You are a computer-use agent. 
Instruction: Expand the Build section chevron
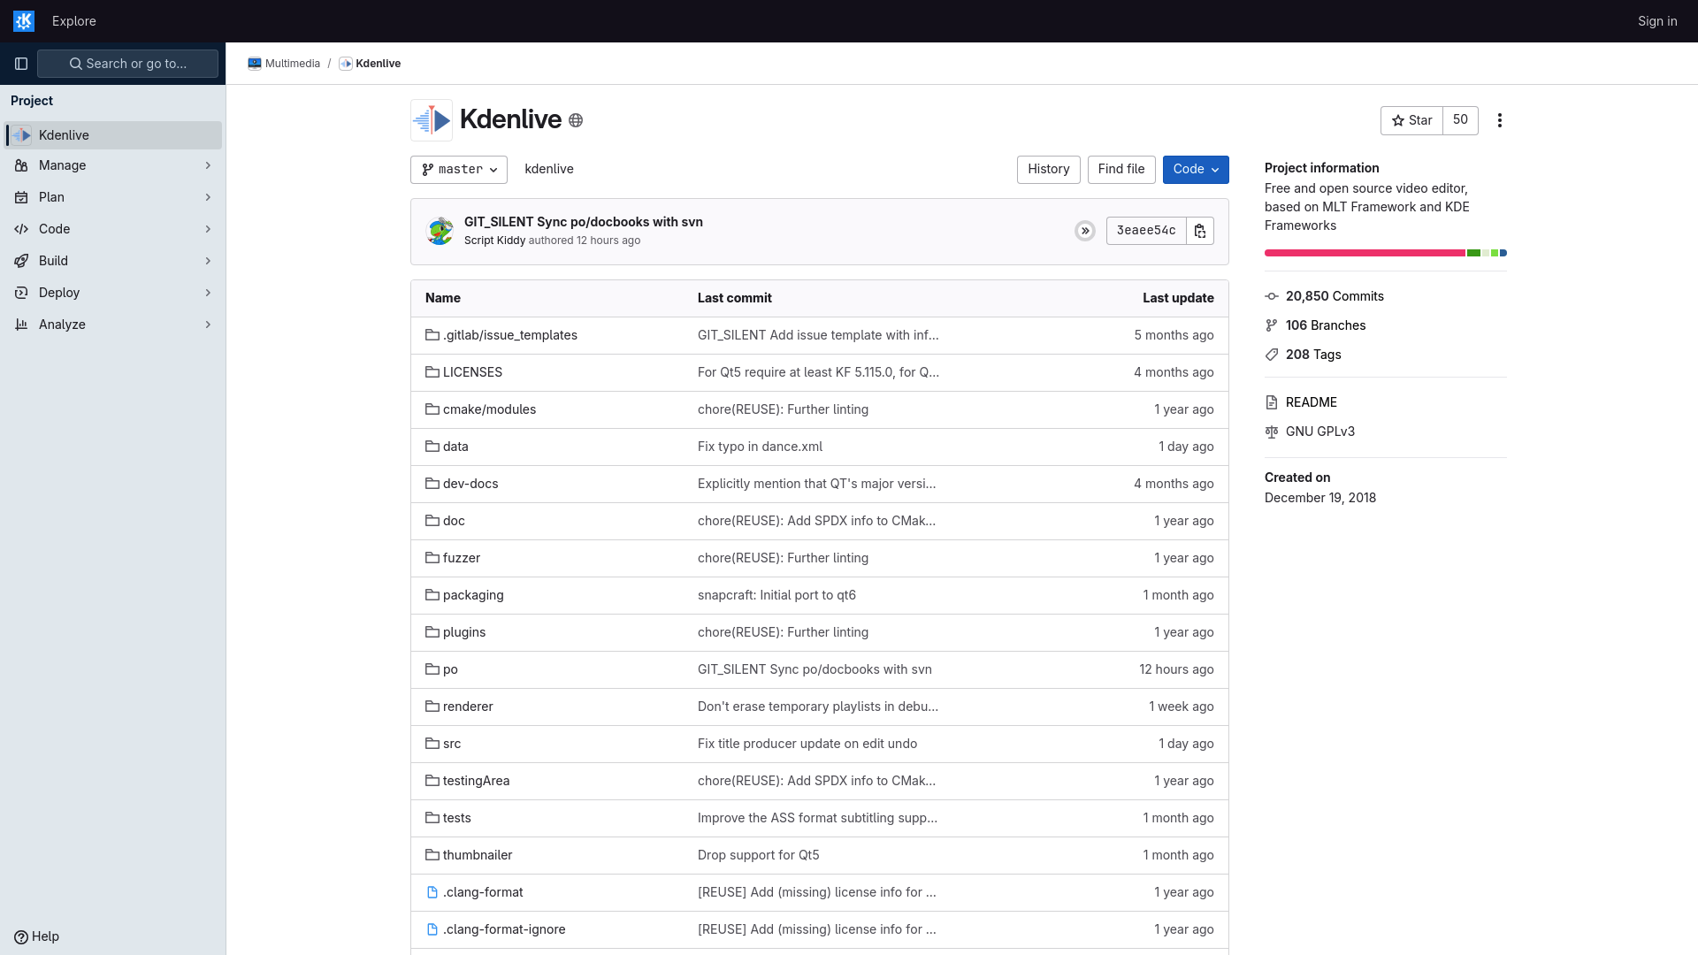pos(208,261)
